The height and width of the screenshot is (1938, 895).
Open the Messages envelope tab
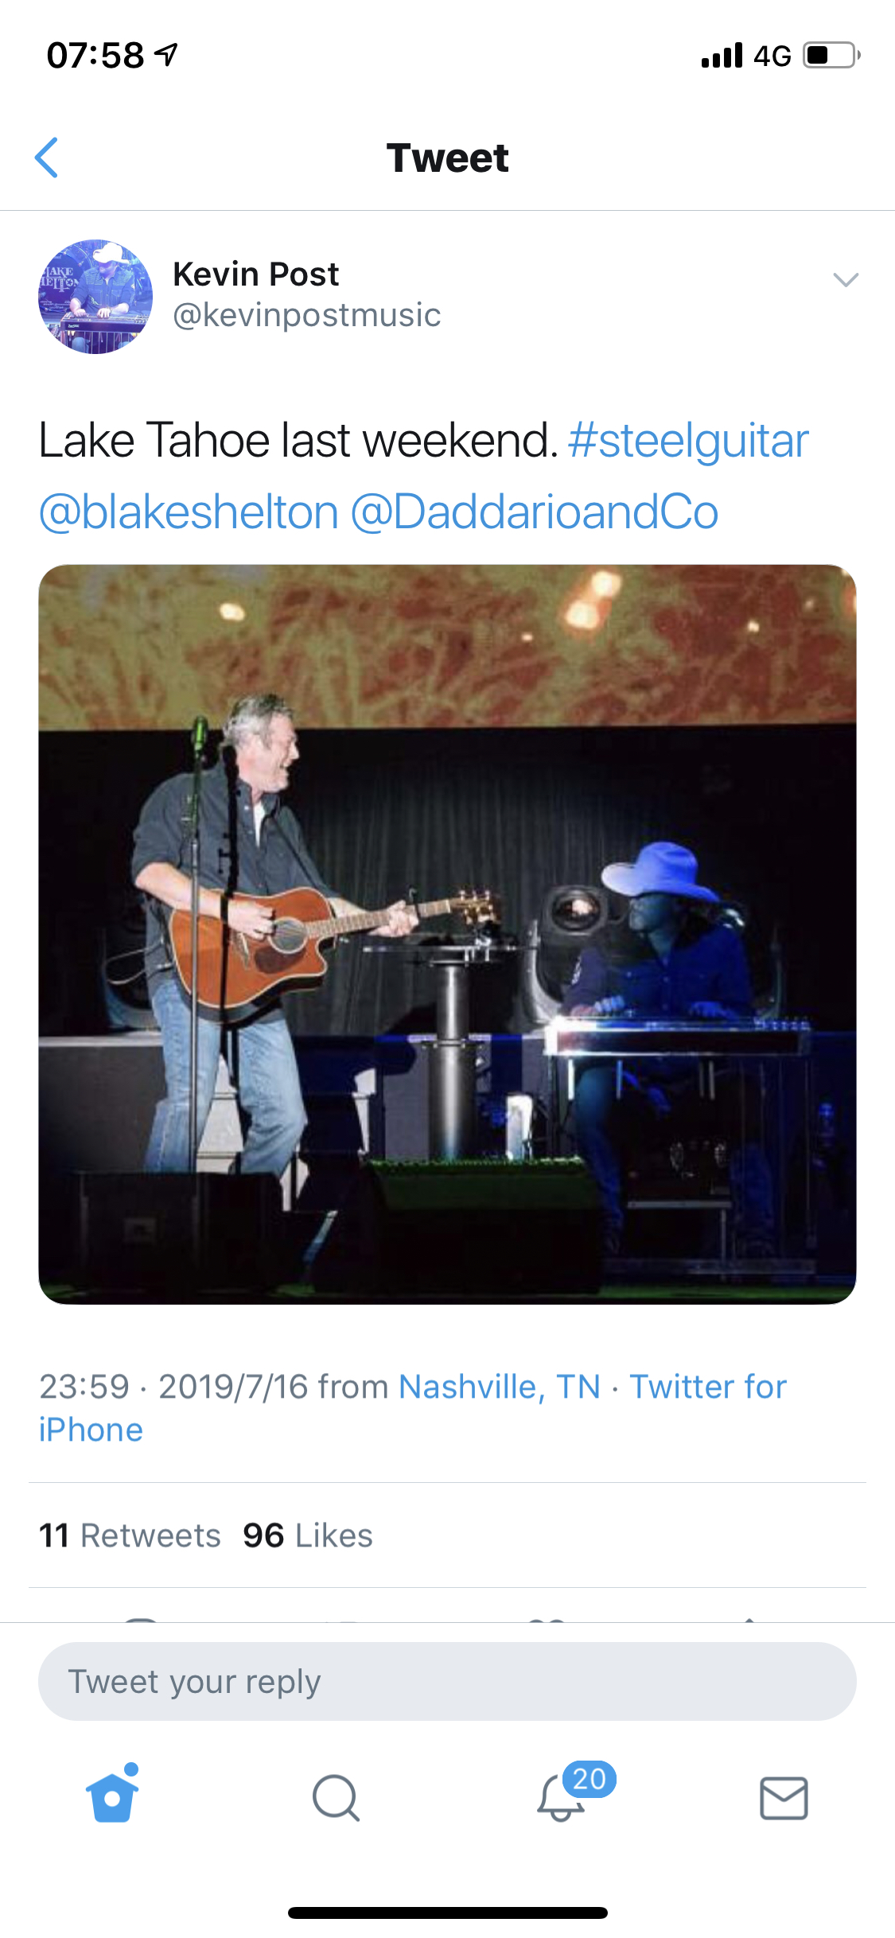tap(784, 1797)
